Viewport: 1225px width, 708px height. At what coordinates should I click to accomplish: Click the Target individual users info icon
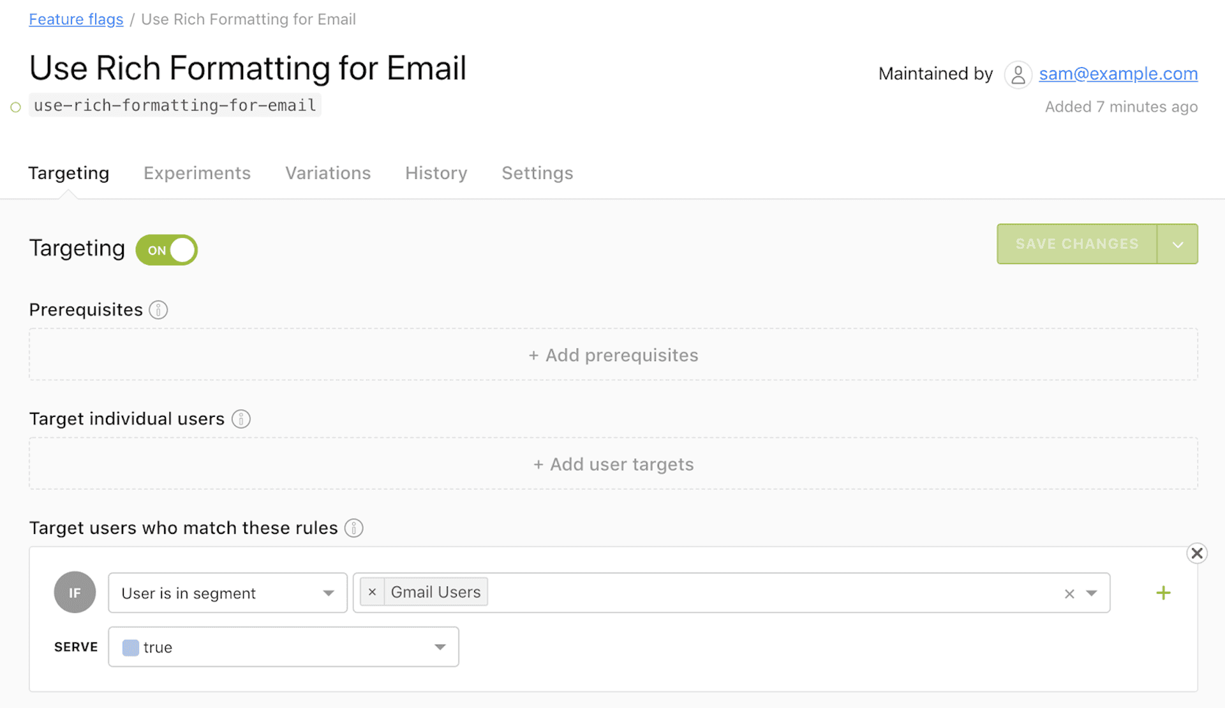tap(241, 419)
